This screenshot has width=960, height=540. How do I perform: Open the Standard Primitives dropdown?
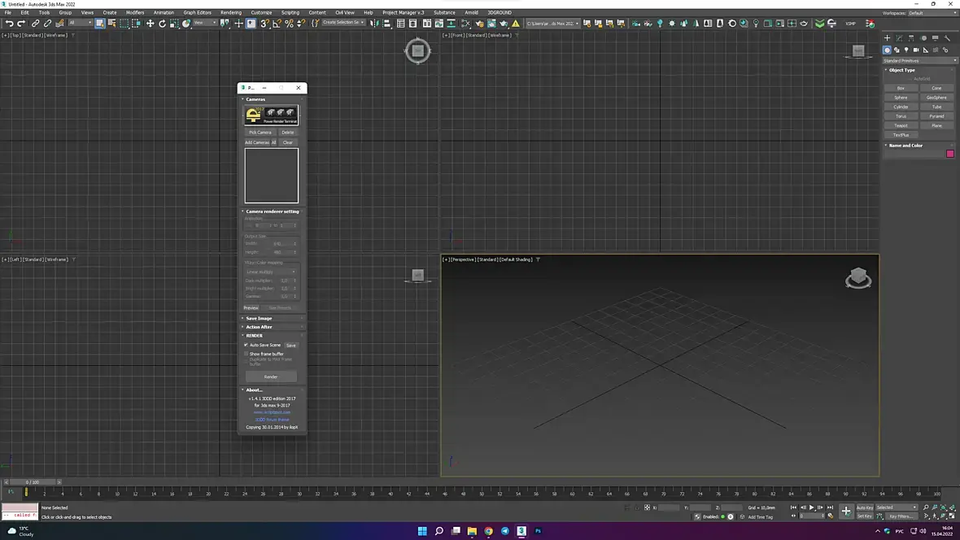[920, 60]
